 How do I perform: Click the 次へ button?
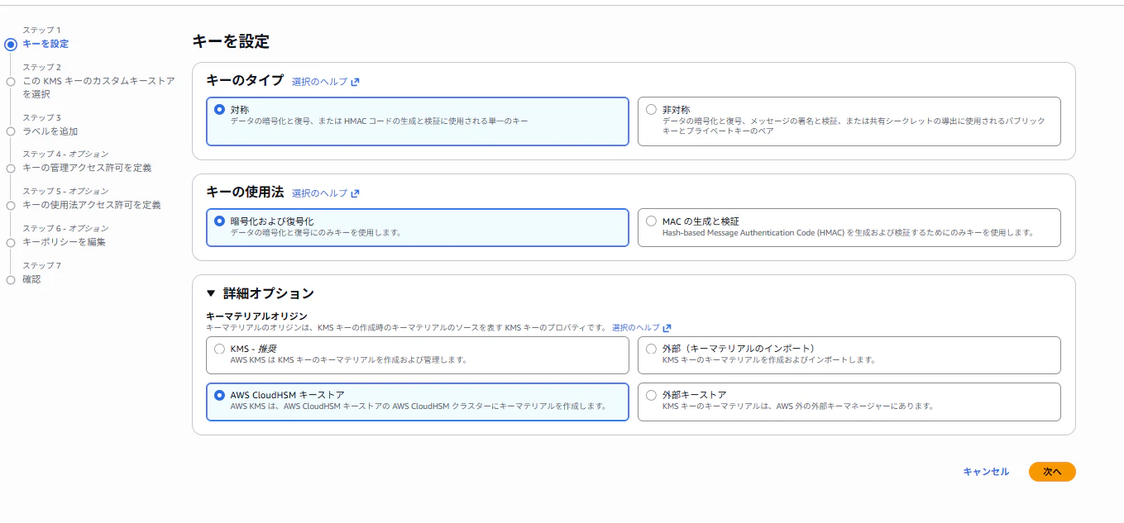point(1052,472)
